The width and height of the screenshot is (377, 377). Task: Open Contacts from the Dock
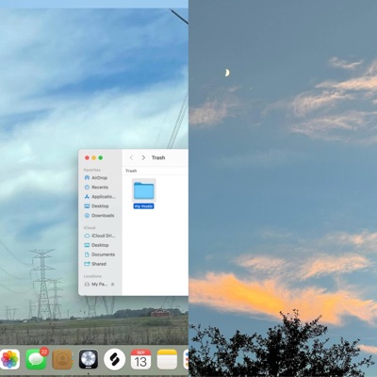62,359
